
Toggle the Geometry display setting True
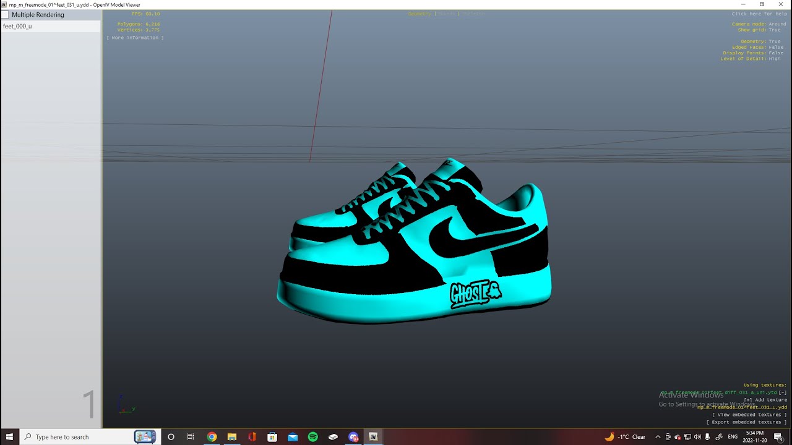coord(775,41)
